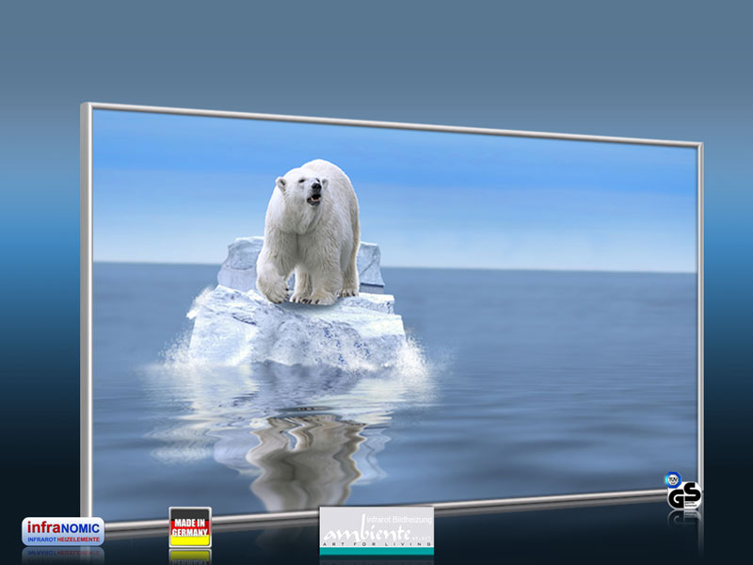Click the silver frame's left edge
Screen dimensions: 753x565
(87, 313)
